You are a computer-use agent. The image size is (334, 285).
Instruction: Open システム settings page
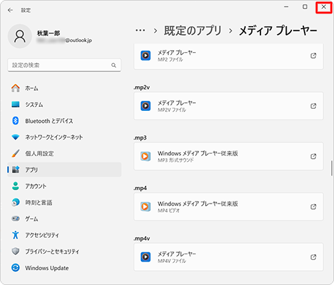(64, 104)
